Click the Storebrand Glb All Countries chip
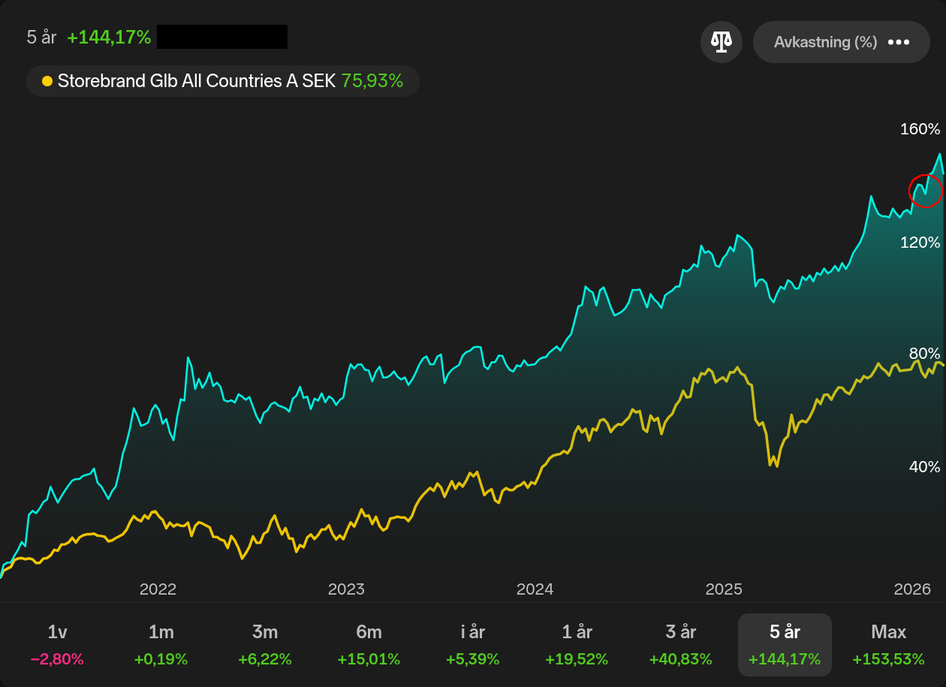946x687 pixels. (x=223, y=81)
